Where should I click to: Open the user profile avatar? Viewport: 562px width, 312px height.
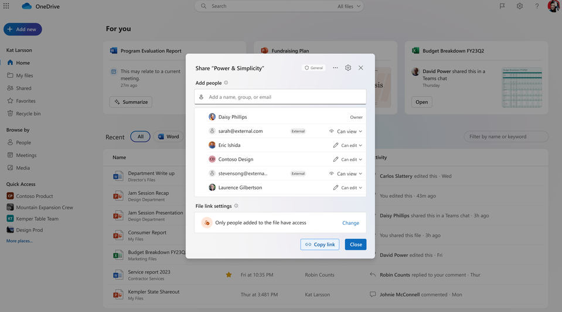point(554,6)
